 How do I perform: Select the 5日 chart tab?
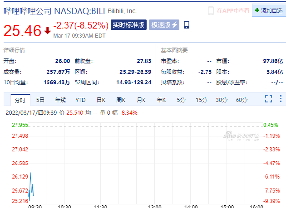tap(40, 100)
